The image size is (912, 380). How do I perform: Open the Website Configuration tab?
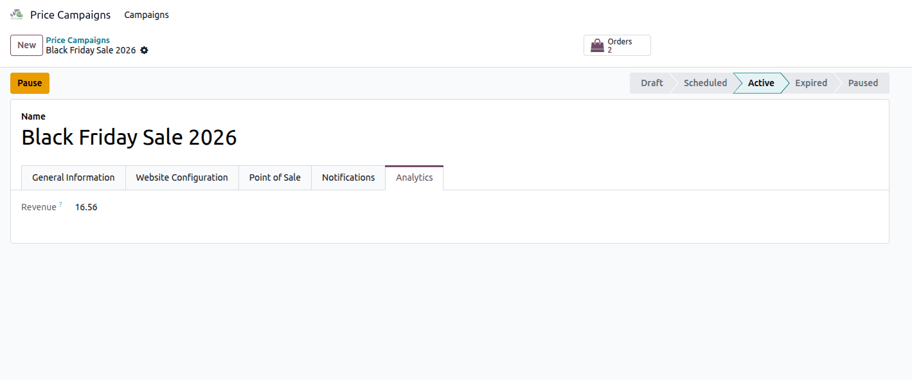(182, 177)
